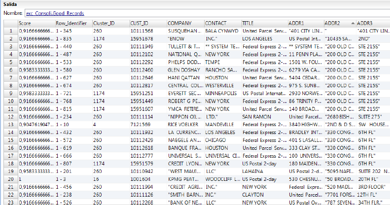Select company cell NATIONAL Q...
The image size is (390, 205).
185,54
